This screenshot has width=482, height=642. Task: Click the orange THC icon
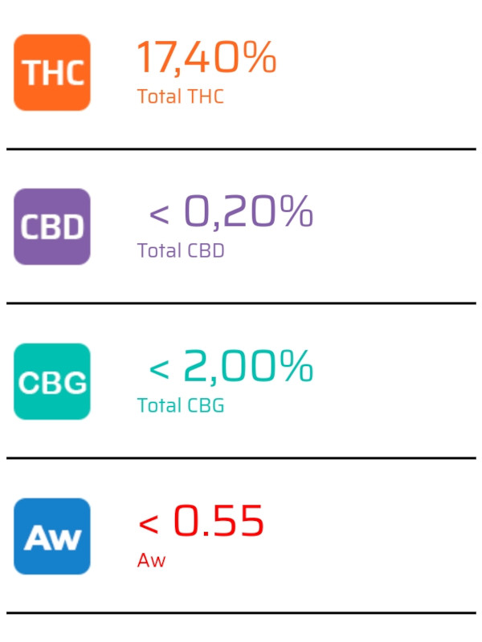52,72
